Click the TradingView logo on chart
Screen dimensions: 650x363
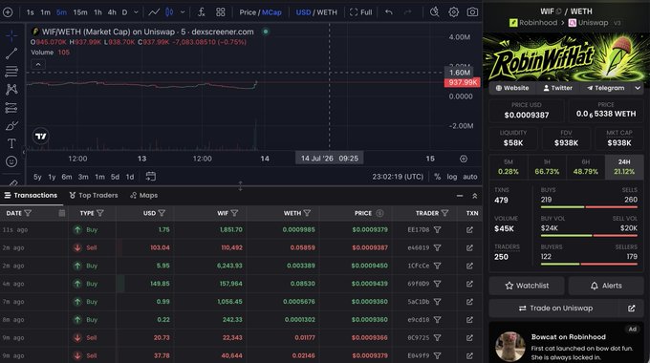point(40,137)
